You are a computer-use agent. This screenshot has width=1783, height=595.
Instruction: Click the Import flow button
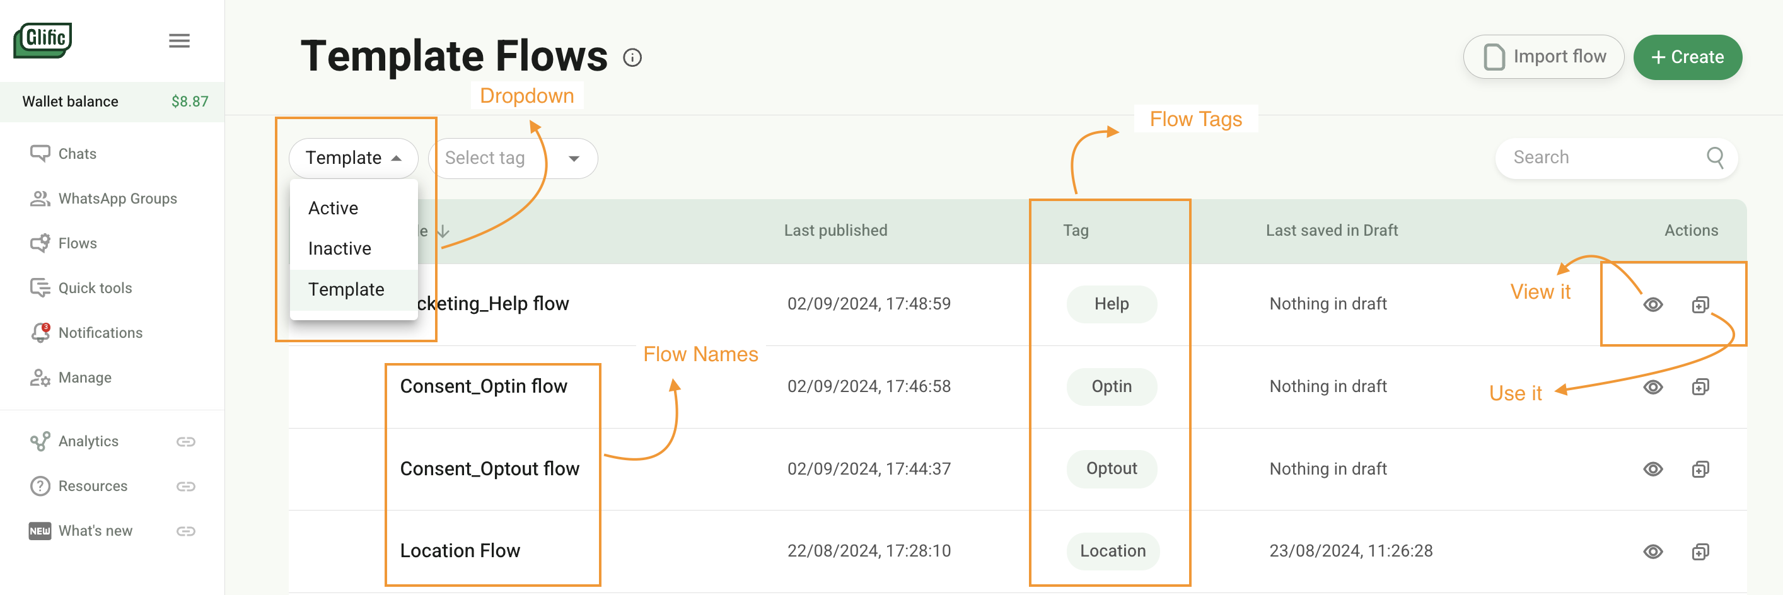(1543, 57)
